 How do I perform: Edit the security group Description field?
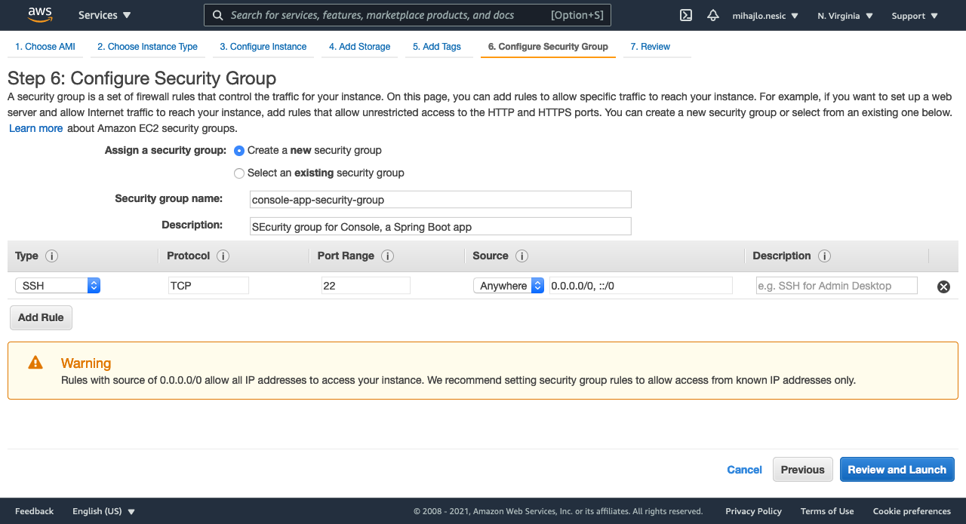[x=441, y=226]
